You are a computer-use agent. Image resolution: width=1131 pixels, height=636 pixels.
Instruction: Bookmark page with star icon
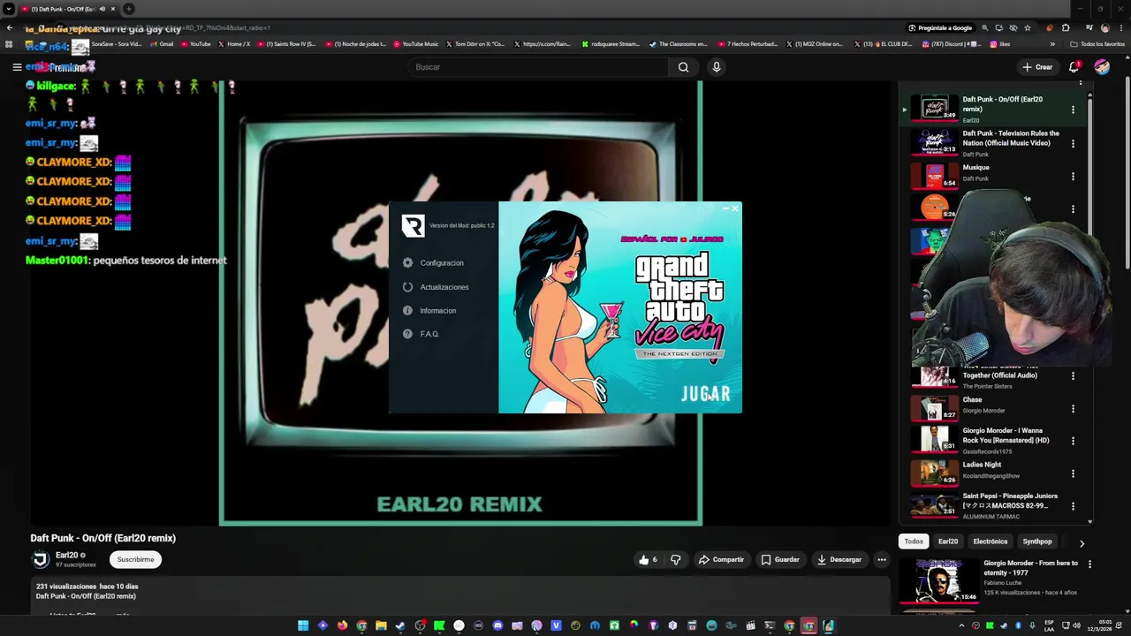point(1028,28)
